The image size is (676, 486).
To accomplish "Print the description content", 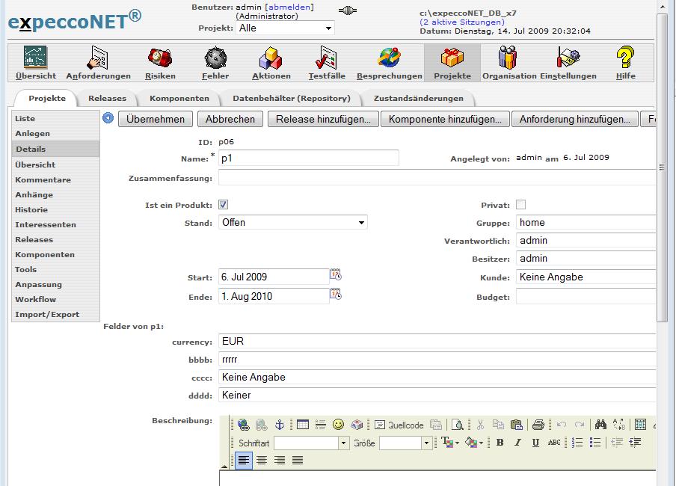I will coord(538,425).
